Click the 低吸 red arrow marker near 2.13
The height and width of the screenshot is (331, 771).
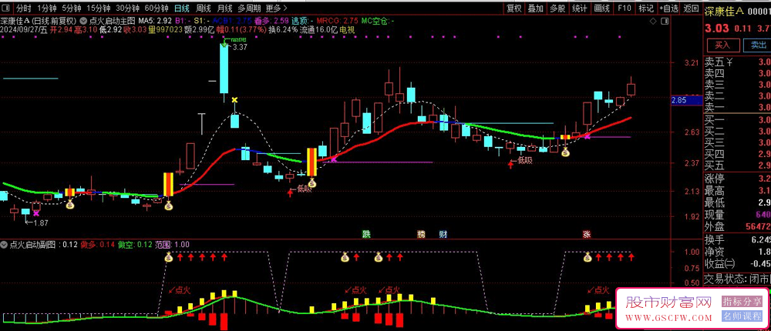pyautogui.click(x=291, y=190)
